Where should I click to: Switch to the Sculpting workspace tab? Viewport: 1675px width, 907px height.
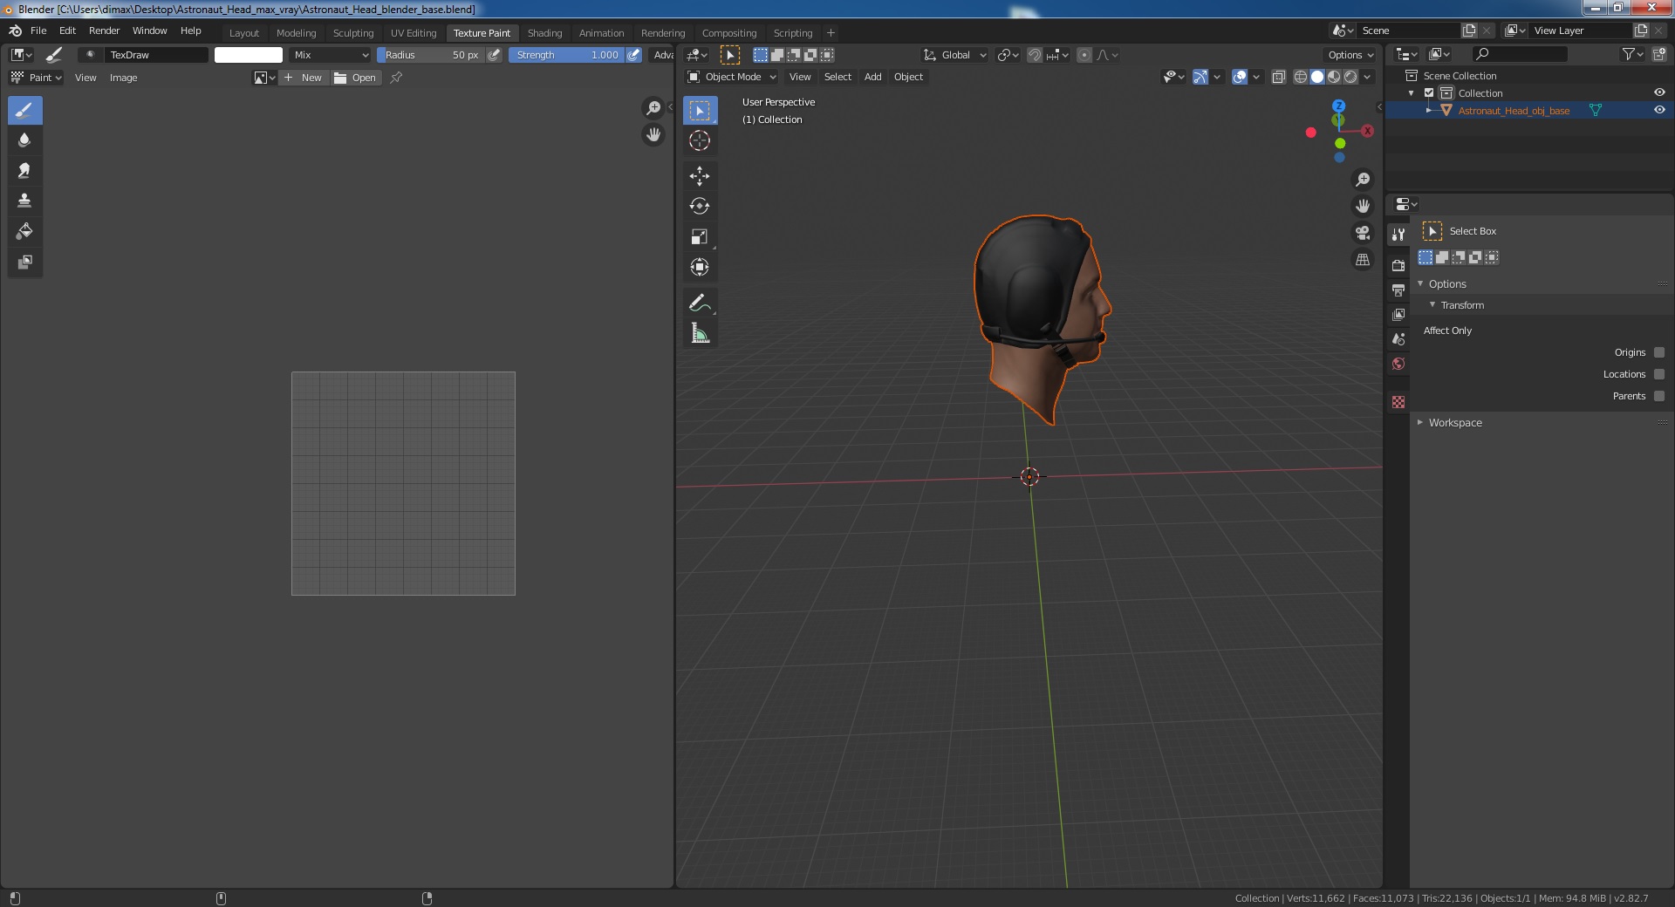click(352, 33)
